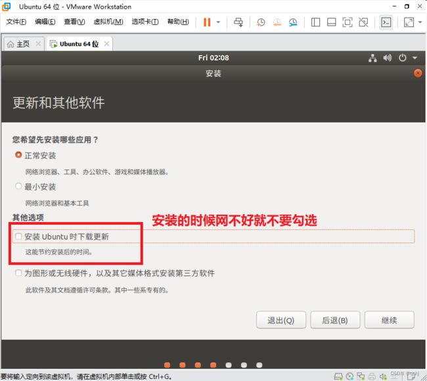Click the sound card status icon

[383, 376]
